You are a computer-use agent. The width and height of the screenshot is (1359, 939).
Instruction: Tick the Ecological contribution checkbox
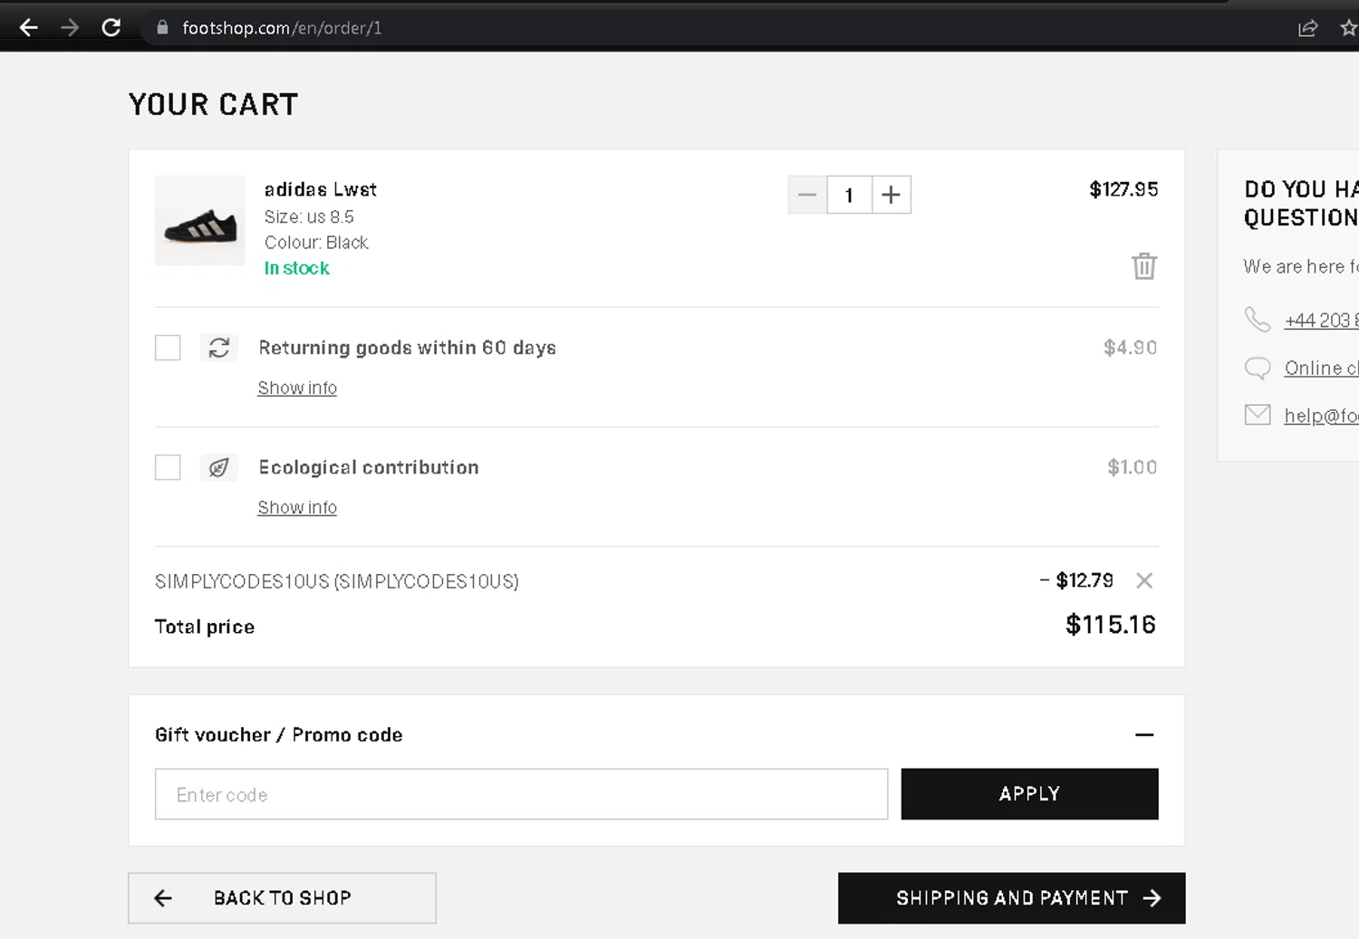(168, 467)
